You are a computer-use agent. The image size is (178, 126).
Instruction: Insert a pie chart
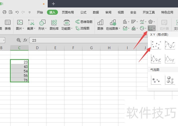pyautogui.click(x=142, y=28)
